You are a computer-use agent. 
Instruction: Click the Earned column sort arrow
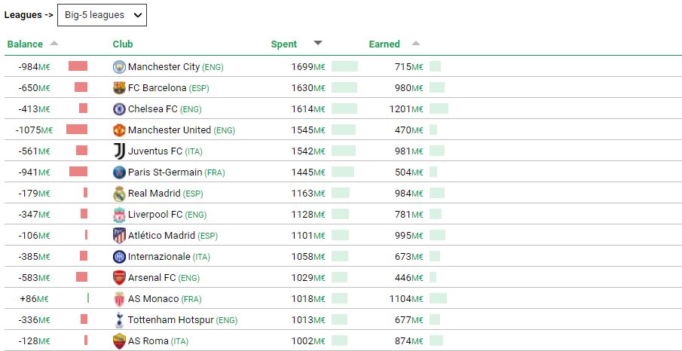(416, 44)
